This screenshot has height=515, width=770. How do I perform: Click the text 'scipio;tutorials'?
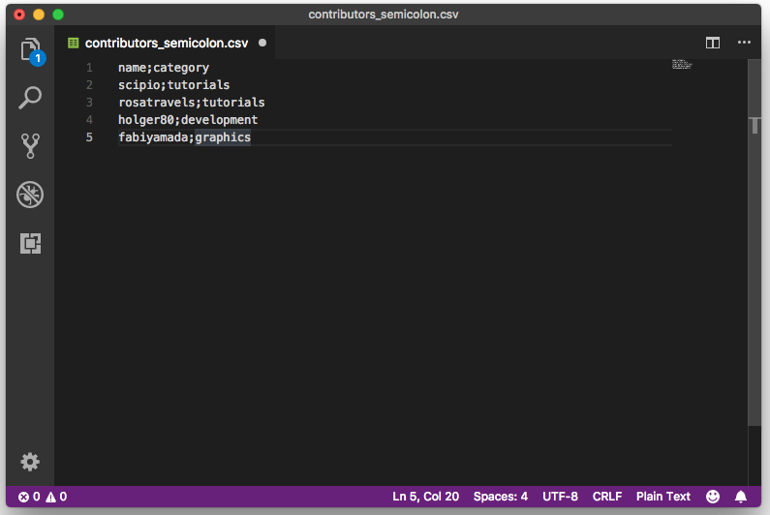[x=173, y=85]
